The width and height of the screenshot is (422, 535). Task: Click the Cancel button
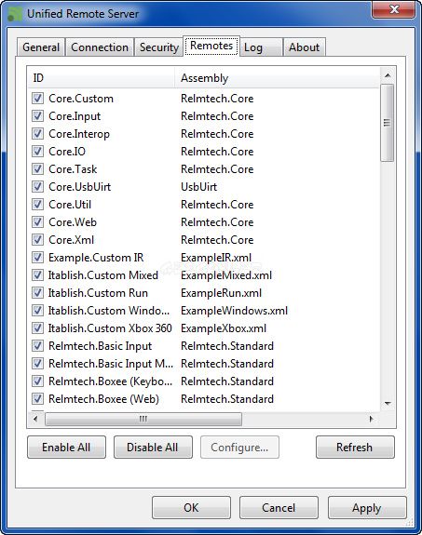(x=279, y=508)
